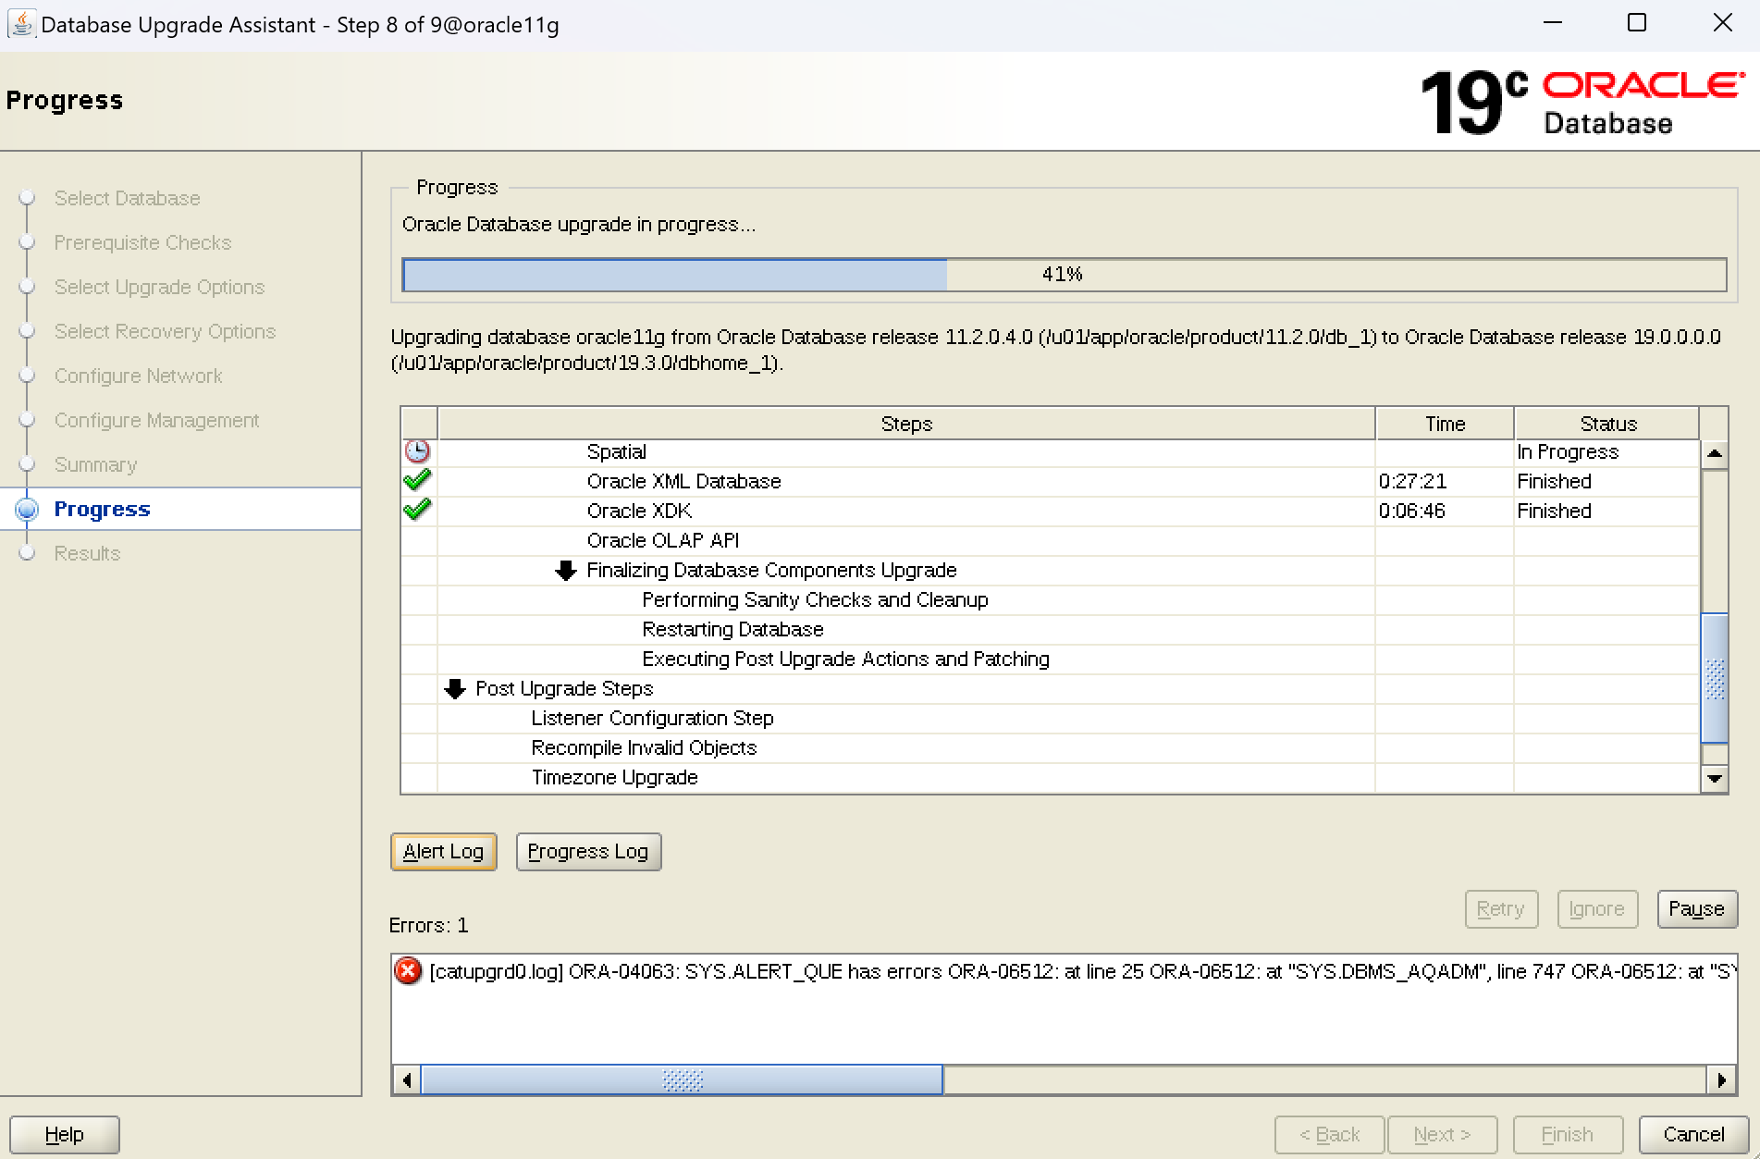Jump to the Configure Network step

click(x=138, y=376)
